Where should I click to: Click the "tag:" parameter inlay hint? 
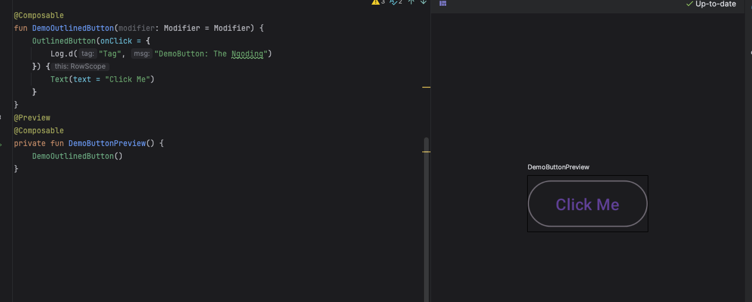click(x=88, y=54)
